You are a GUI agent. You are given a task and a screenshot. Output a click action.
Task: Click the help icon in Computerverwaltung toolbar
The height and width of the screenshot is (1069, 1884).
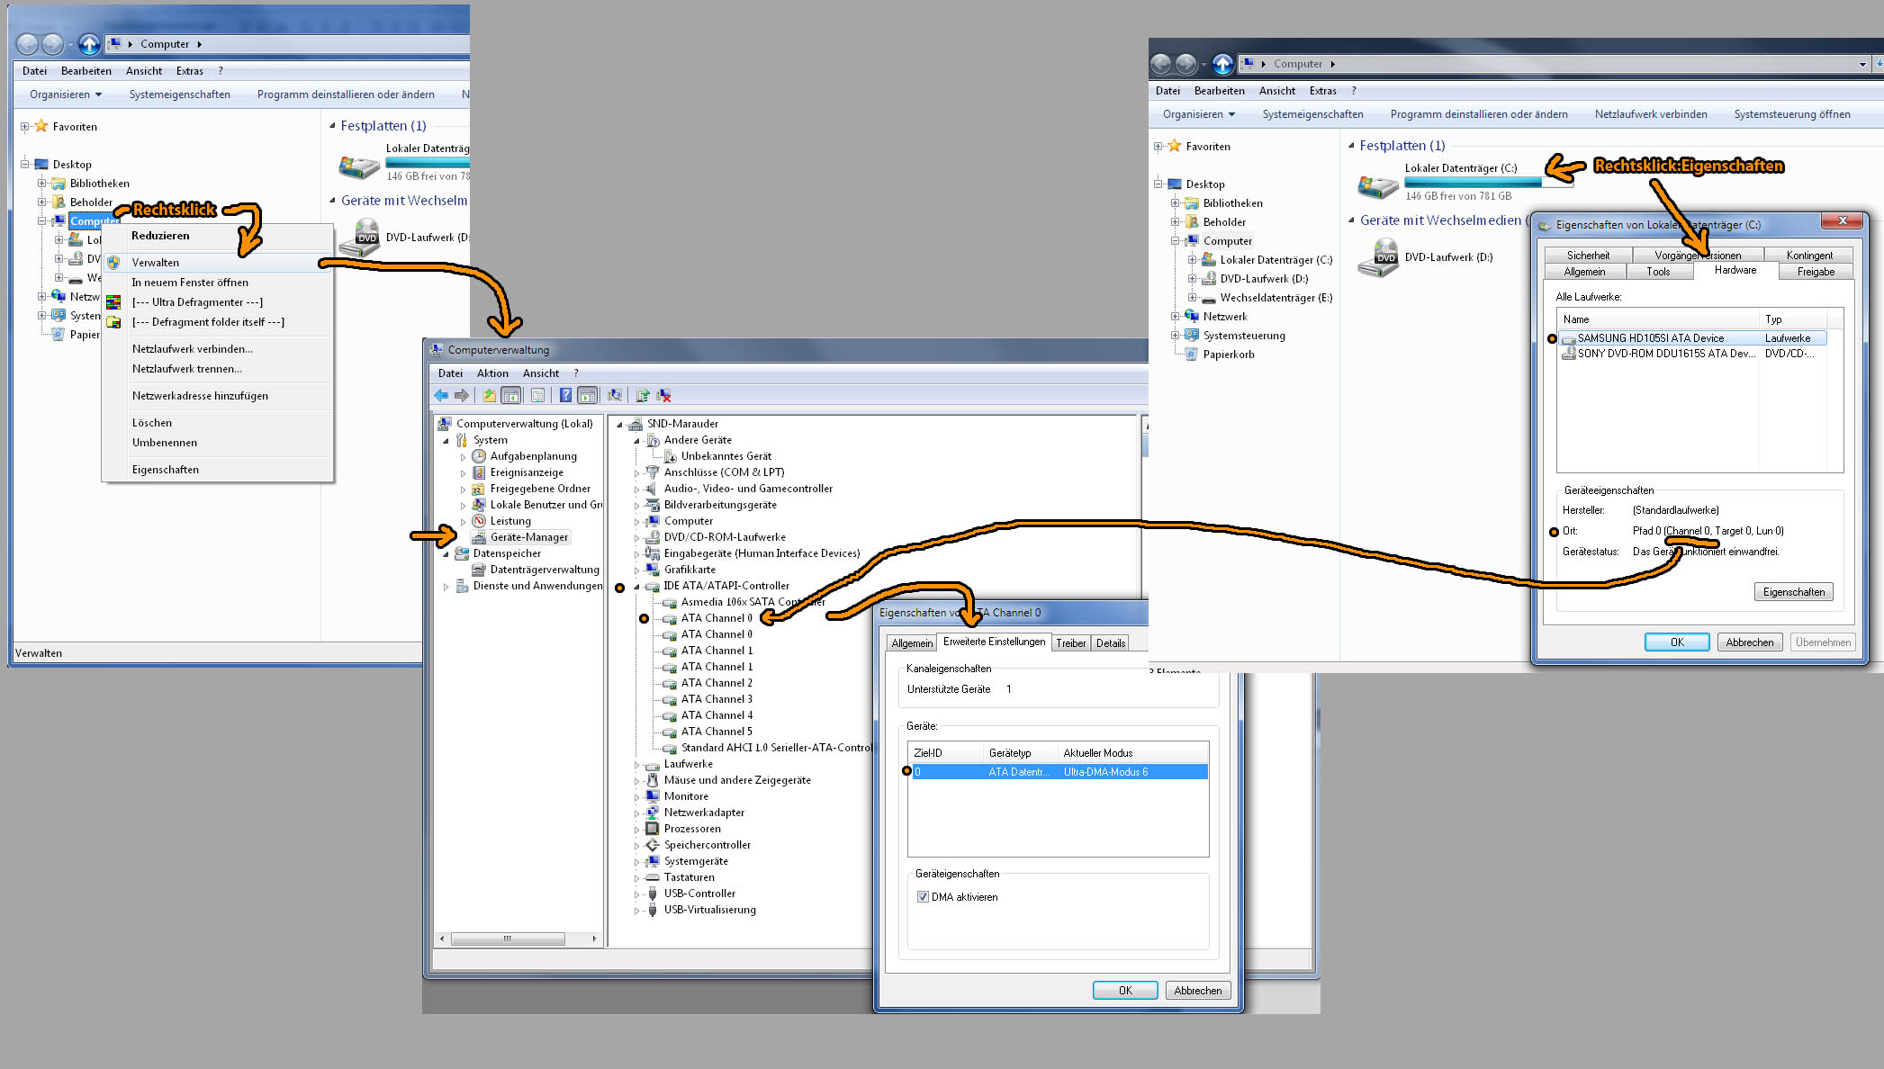(565, 395)
